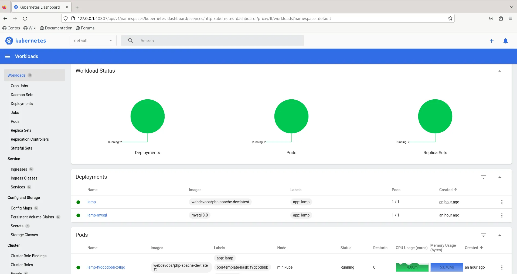Open the default namespace dropdown
Screen dimensions: 517x274
[x=93, y=40]
